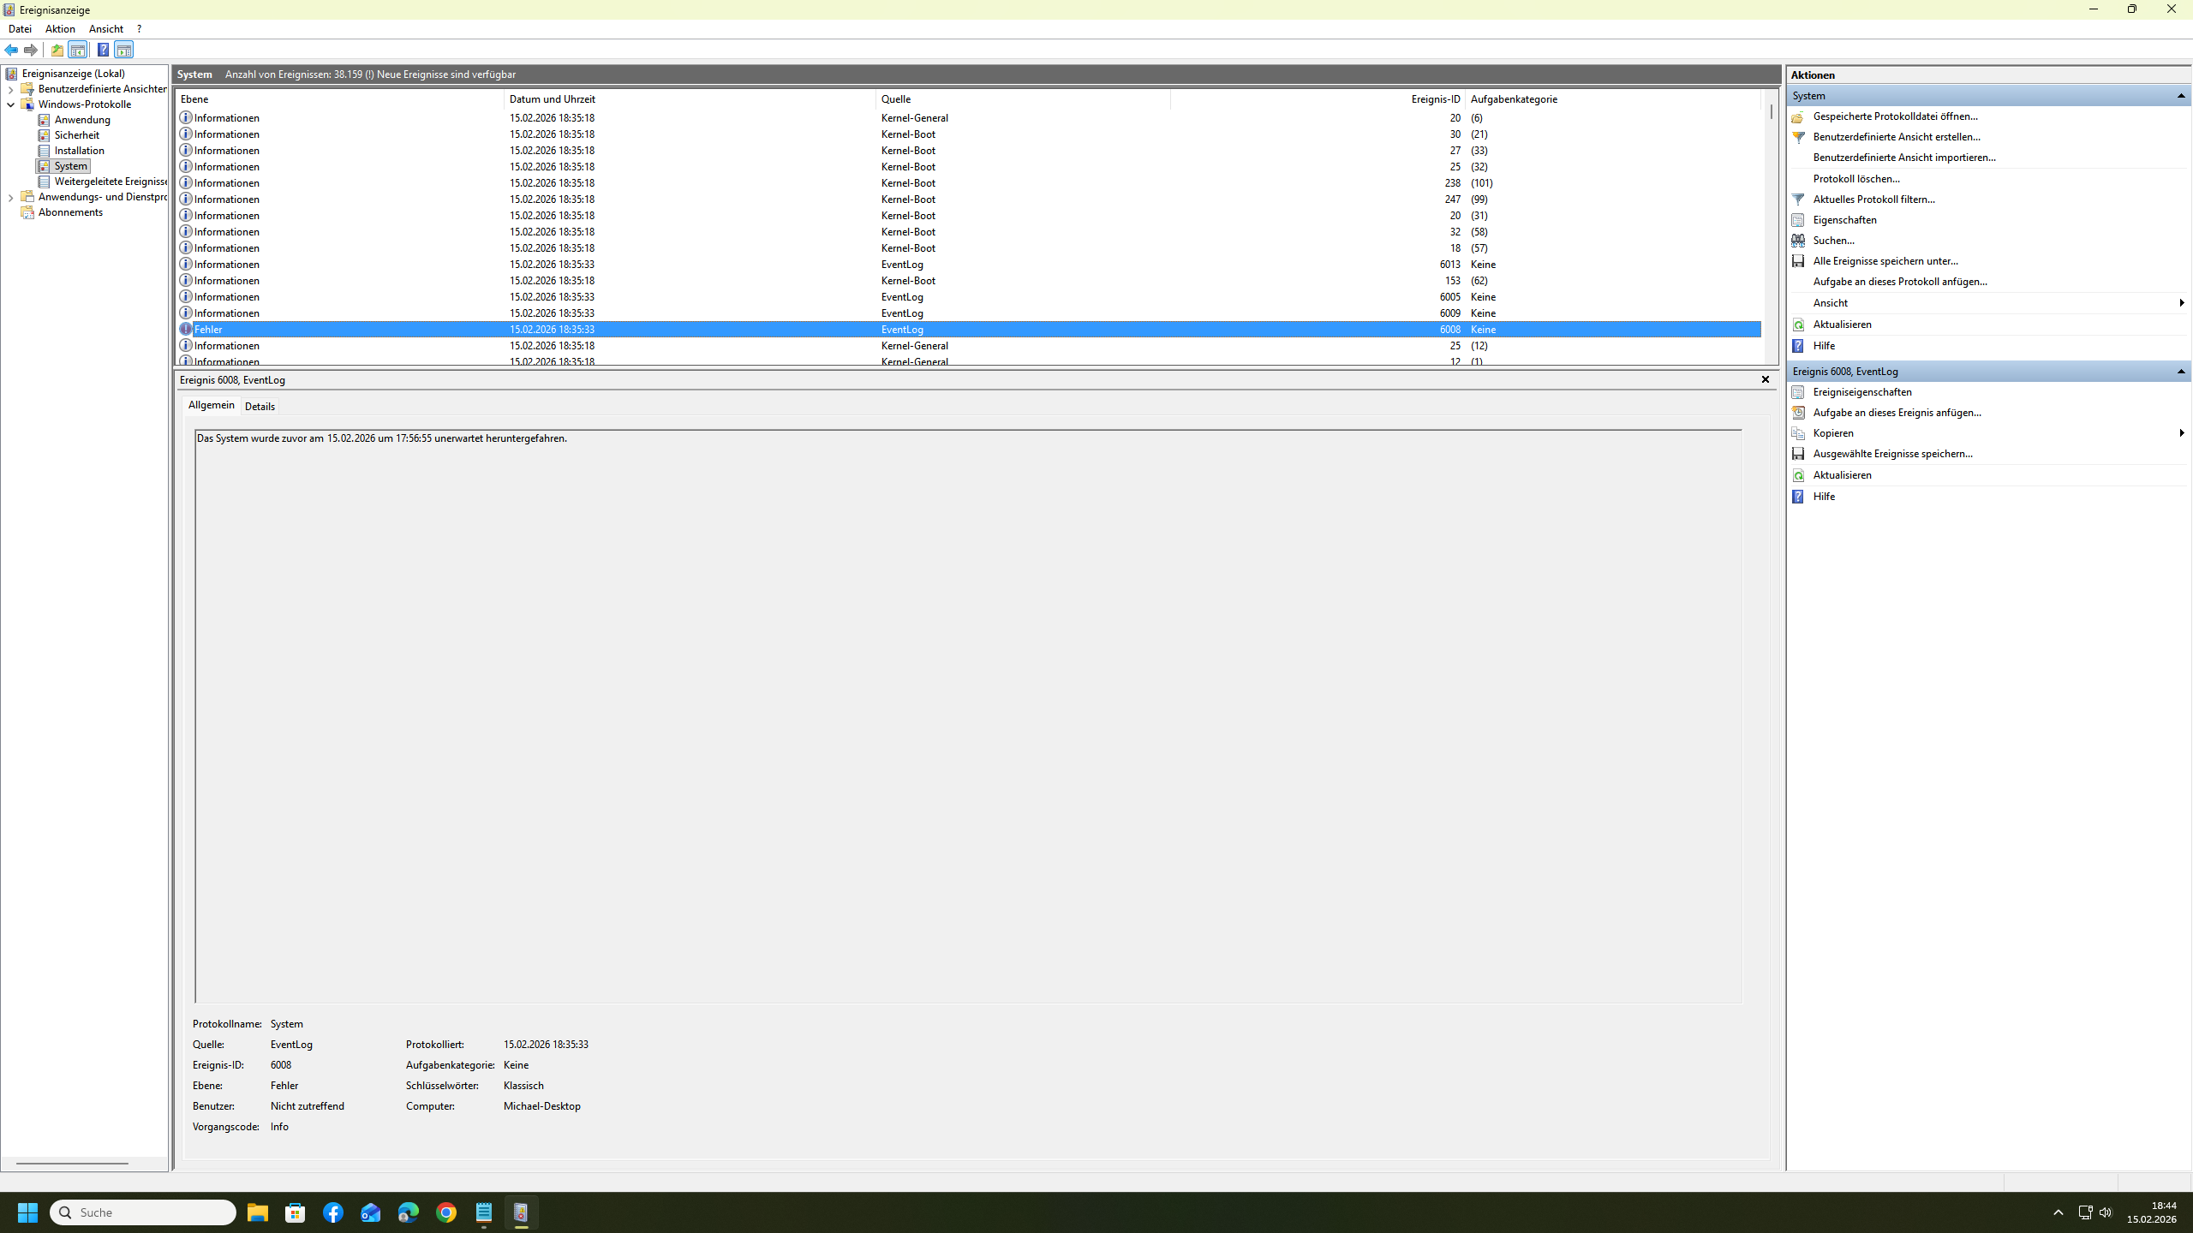Expand Kopieren submenu arrow
Screen dimensions: 2193x1233
coord(2181,433)
